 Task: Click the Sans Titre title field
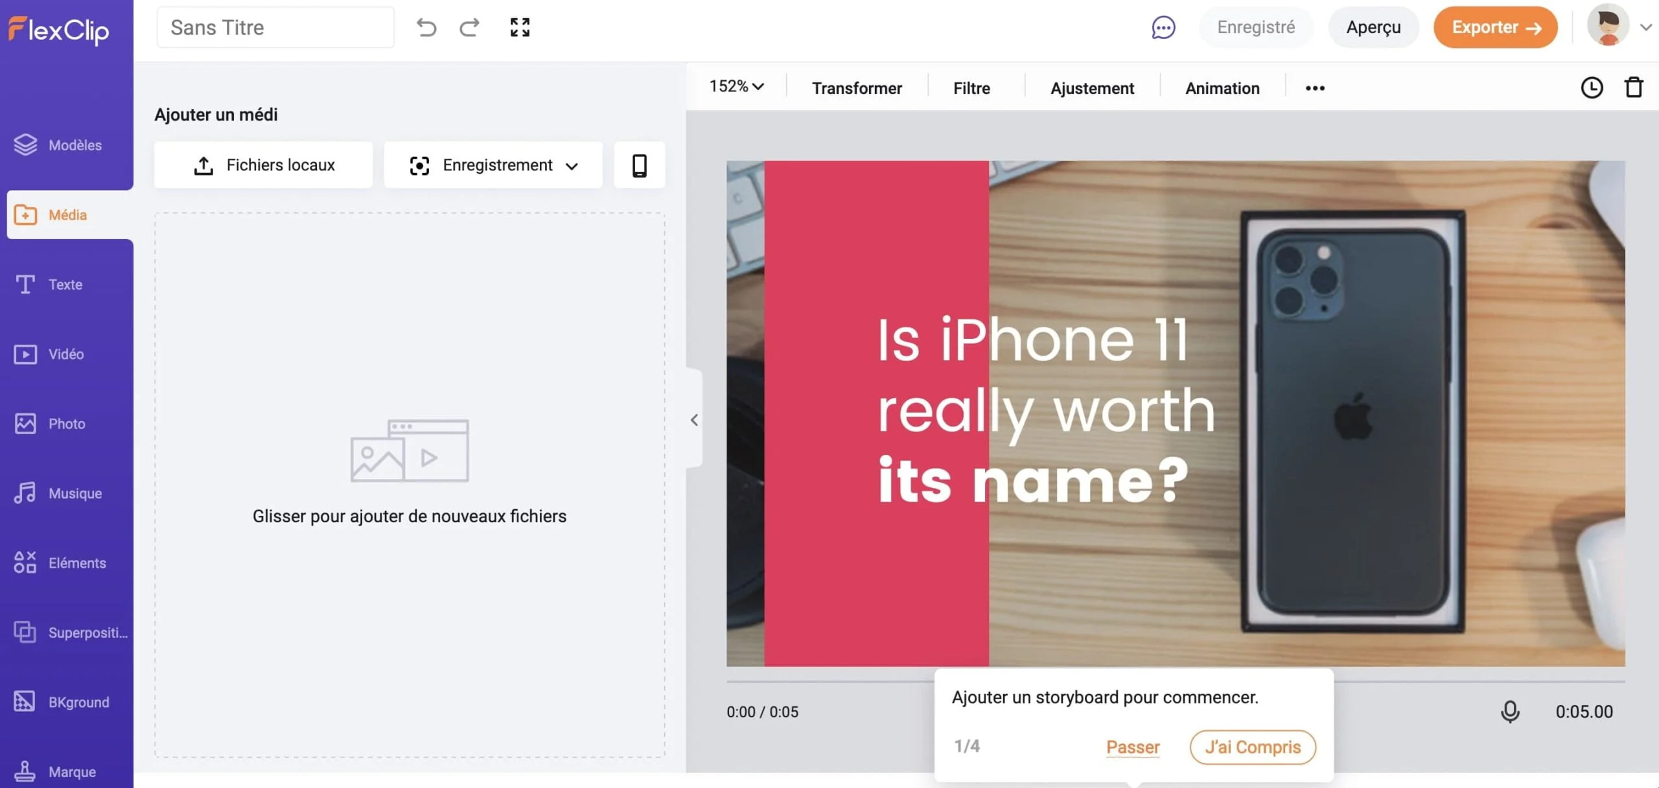point(275,27)
